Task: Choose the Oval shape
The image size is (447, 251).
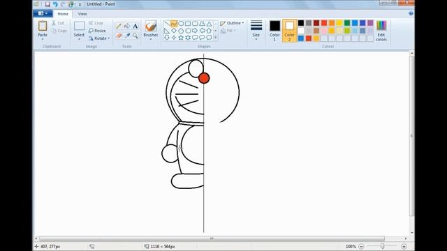Action: click(x=181, y=24)
